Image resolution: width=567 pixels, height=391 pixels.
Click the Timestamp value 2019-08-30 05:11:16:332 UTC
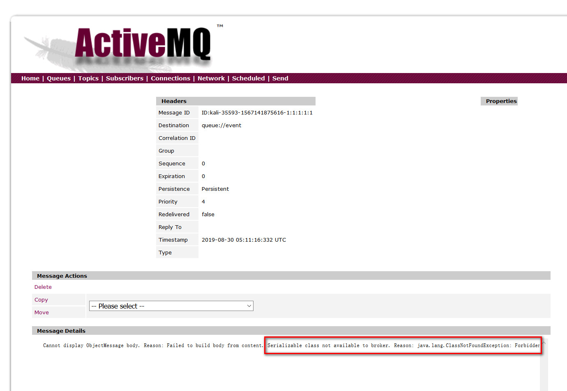pos(244,240)
